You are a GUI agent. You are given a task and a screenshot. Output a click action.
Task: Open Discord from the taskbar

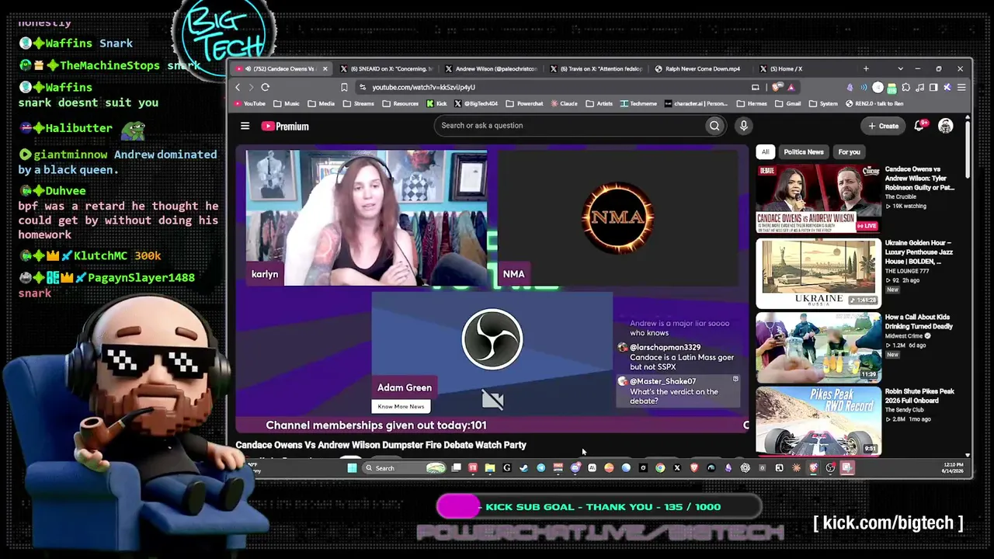tap(575, 468)
